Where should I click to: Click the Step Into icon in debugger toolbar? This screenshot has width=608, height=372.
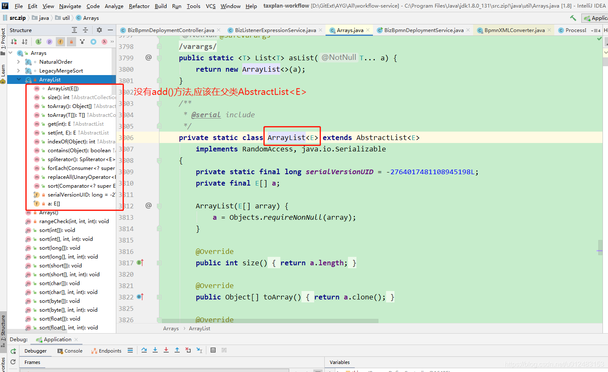[x=155, y=350]
